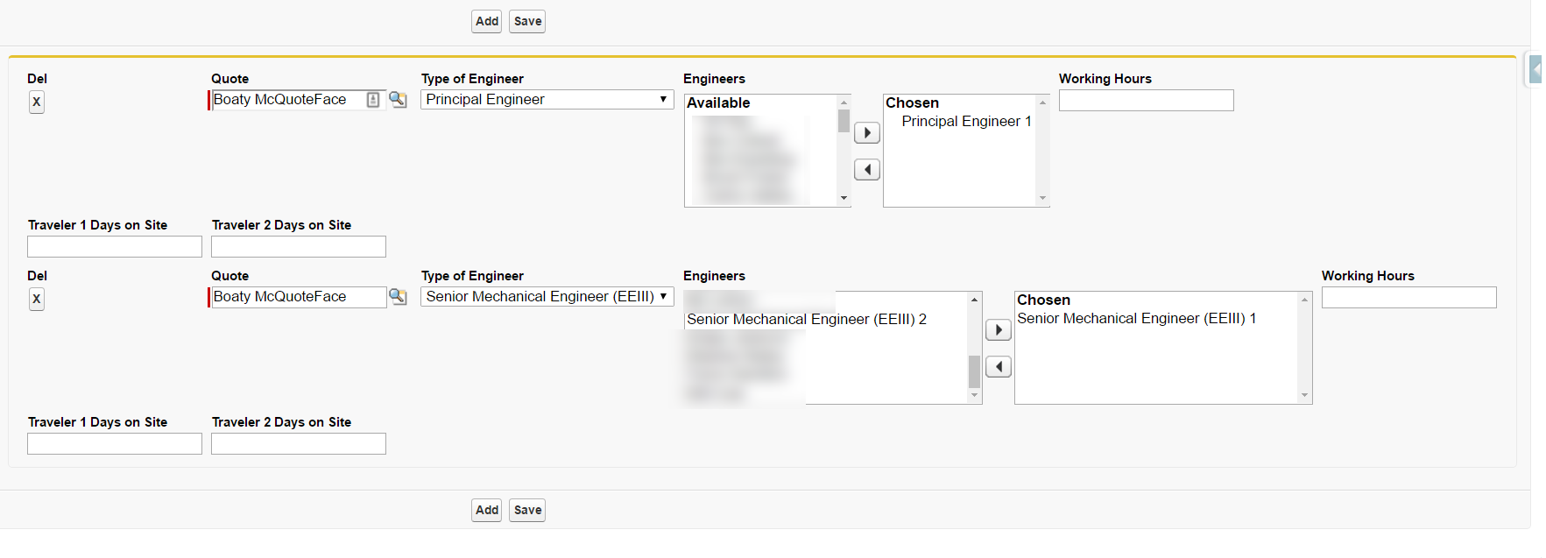Screen dimensions: 1546x558
Task: Click the bottom Save button
Action: pyautogui.click(x=527, y=511)
